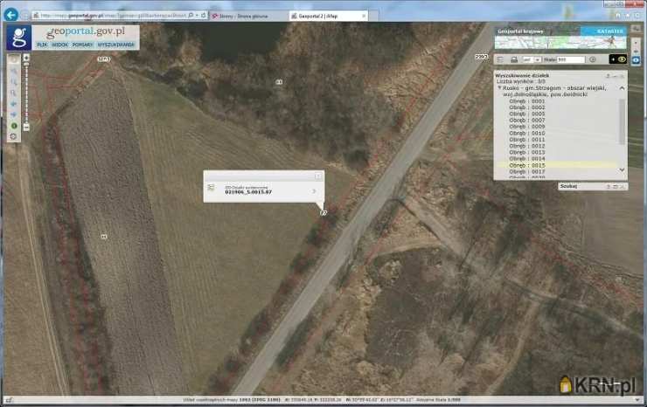Close the parcel info popup
The image size is (647, 407).
[x=318, y=176]
